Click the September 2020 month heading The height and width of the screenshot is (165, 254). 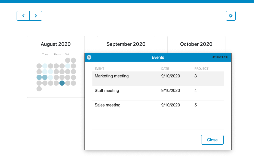point(126,44)
